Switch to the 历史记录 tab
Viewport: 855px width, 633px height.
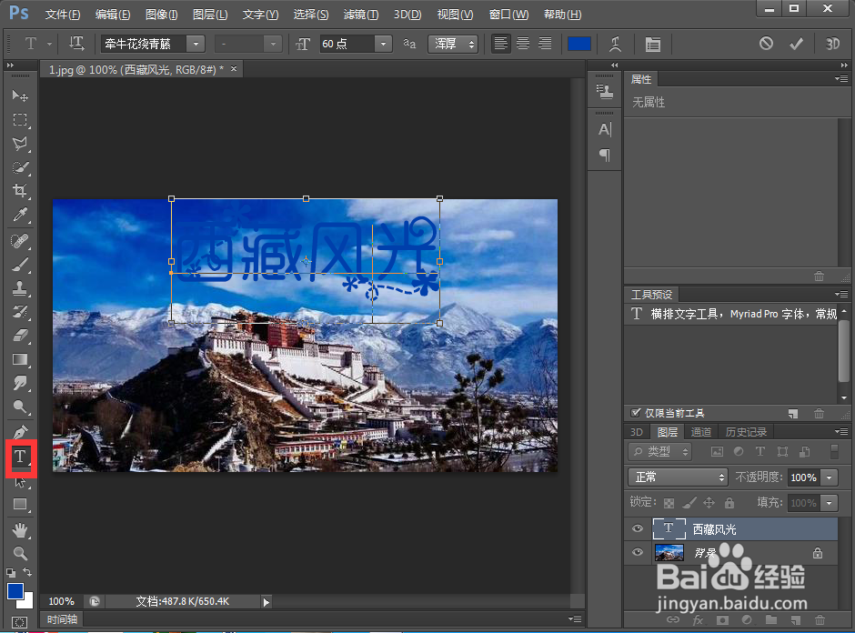click(x=746, y=432)
